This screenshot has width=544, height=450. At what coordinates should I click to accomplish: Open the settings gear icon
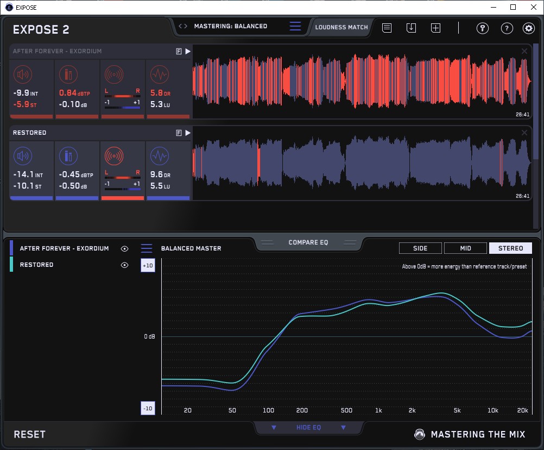[x=528, y=28]
